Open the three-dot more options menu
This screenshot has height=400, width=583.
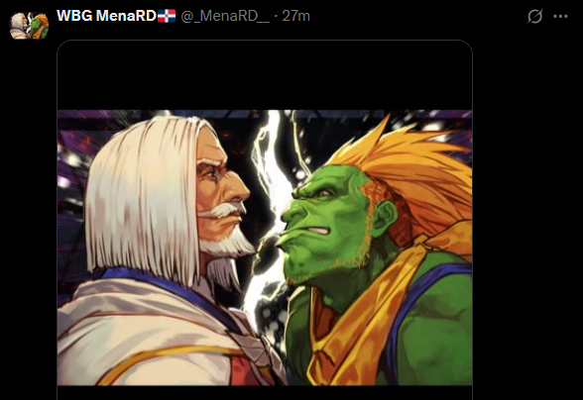pos(560,17)
